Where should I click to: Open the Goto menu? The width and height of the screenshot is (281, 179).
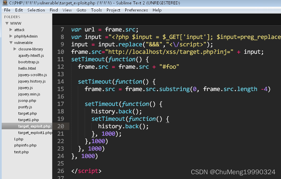coord(81,10)
